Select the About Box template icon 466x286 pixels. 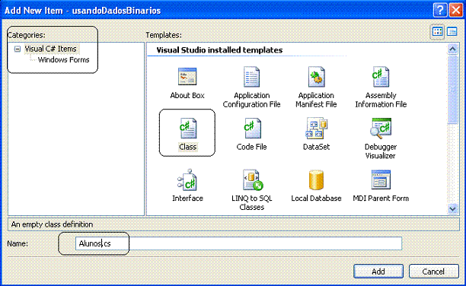(187, 77)
